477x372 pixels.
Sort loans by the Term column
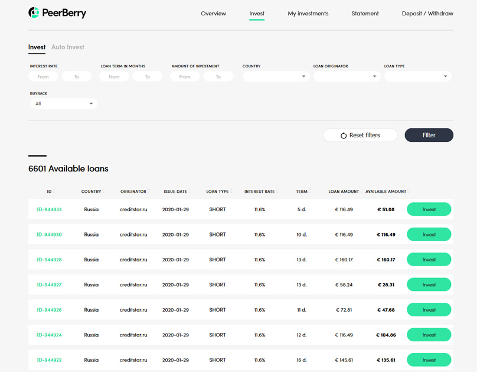pyautogui.click(x=303, y=192)
